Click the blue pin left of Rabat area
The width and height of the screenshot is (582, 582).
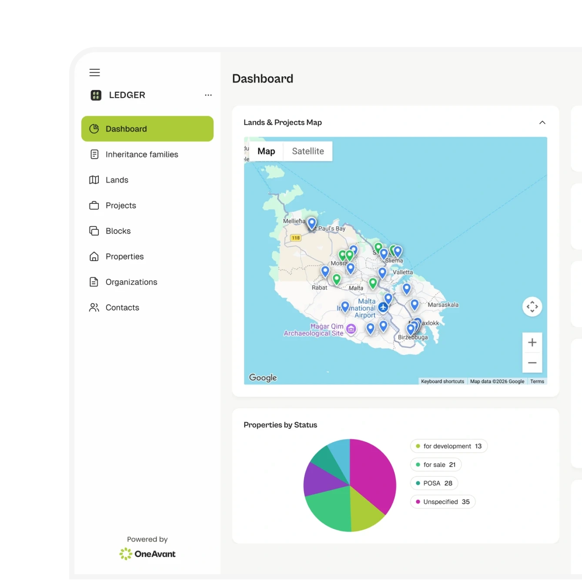tap(325, 271)
